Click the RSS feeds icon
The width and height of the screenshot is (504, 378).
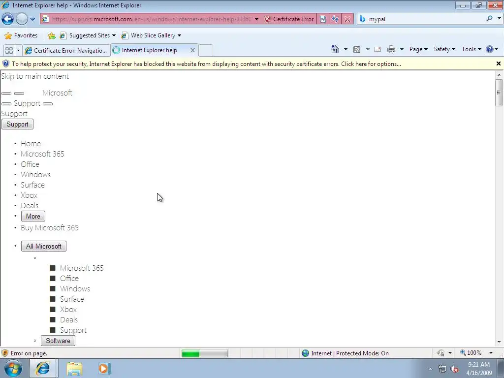357,50
